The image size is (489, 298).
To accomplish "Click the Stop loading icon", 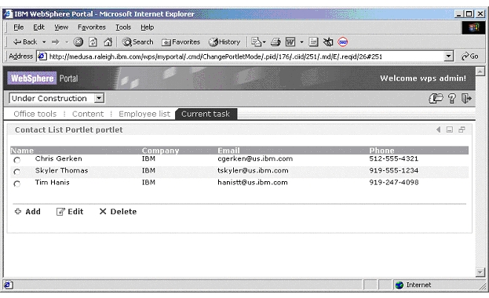I will click(78, 42).
